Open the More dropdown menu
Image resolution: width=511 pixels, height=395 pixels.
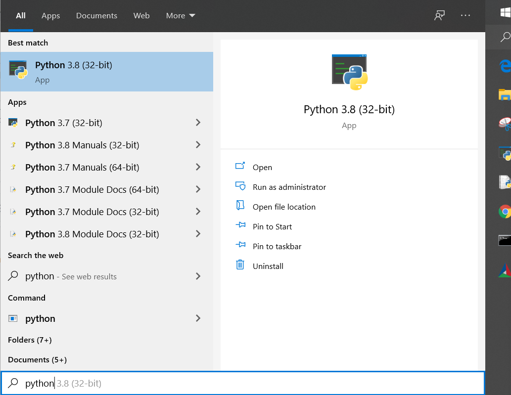(181, 16)
